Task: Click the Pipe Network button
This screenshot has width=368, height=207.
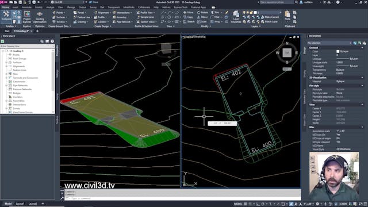Action: [x=122, y=22]
